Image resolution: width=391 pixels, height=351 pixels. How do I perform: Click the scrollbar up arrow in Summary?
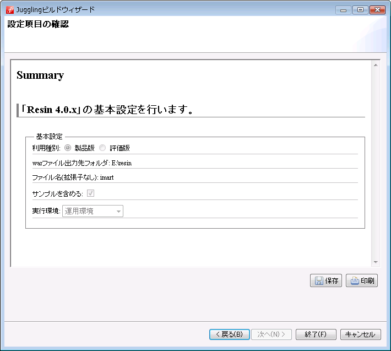[376, 65]
